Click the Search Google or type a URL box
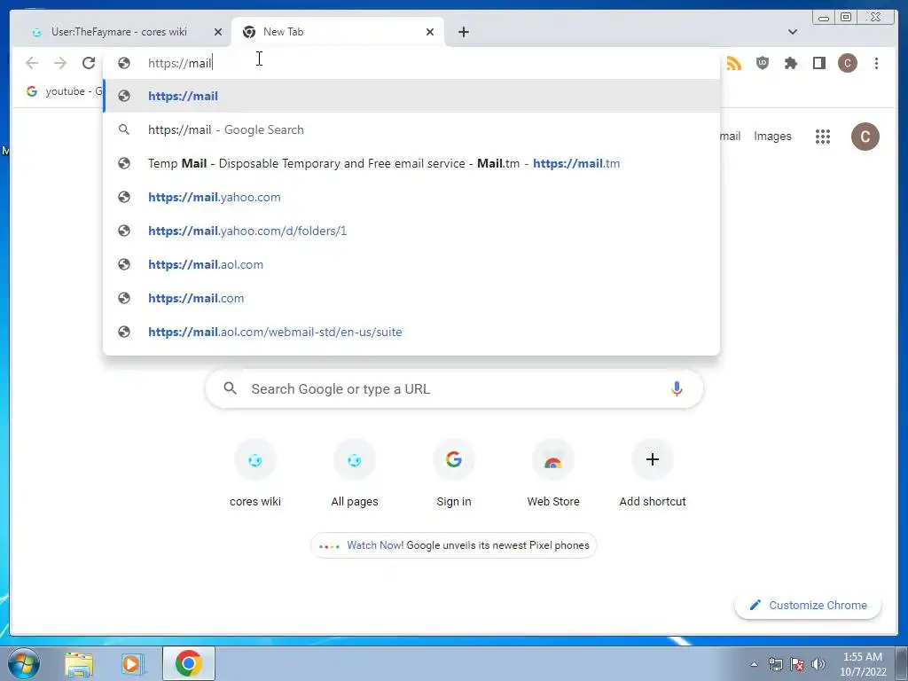 454,388
